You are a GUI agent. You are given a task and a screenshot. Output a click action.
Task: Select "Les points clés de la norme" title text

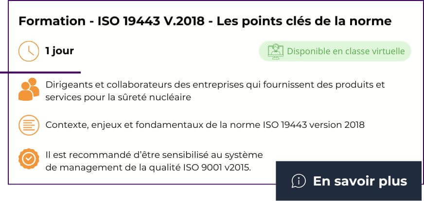[x=304, y=21]
